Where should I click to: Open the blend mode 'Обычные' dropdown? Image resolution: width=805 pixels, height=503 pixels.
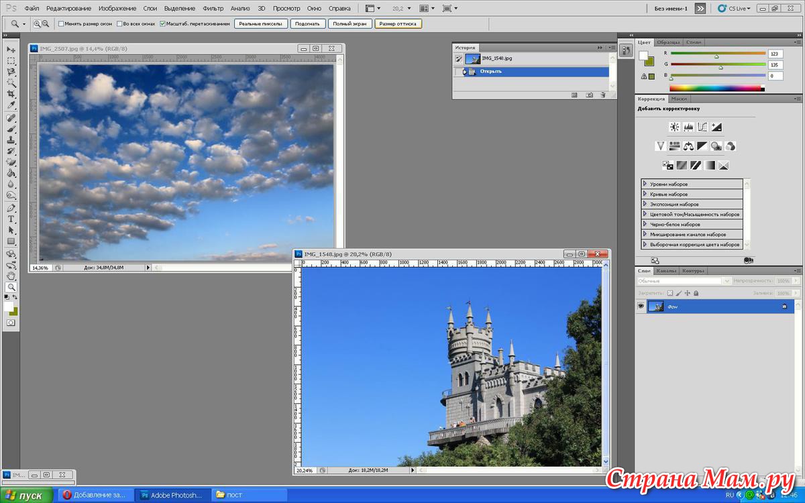684,281
